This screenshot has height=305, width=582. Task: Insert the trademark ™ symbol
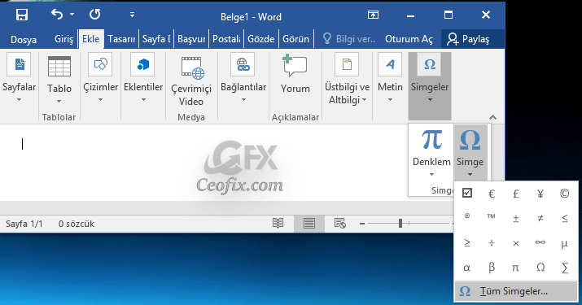click(x=492, y=216)
